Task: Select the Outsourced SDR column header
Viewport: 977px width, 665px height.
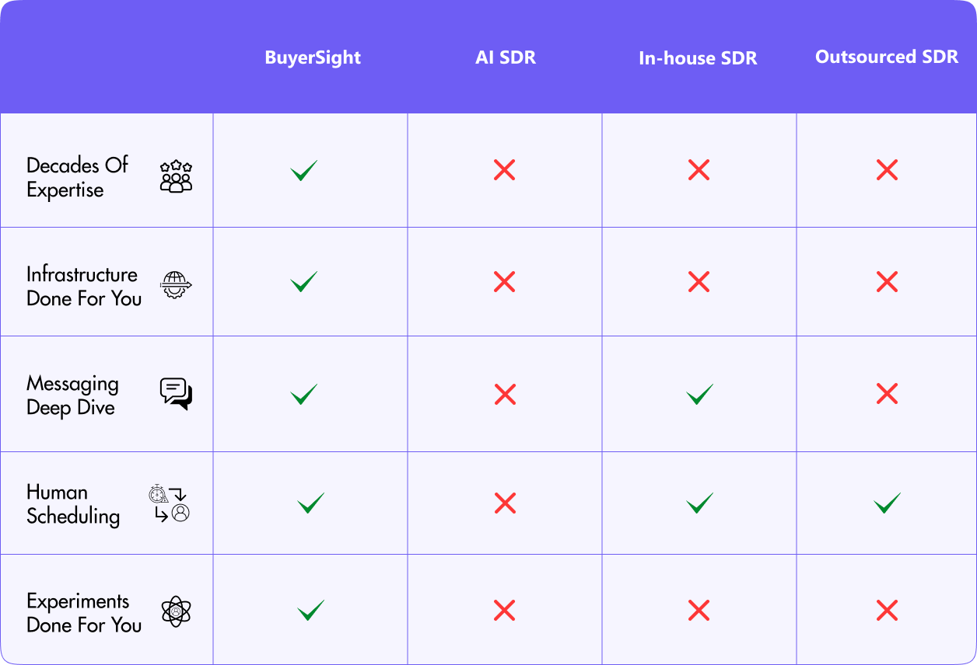Action: (x=887, y=57)
